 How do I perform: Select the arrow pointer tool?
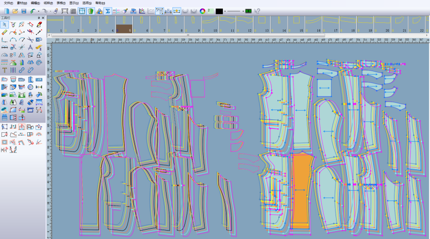pos(4,24)
